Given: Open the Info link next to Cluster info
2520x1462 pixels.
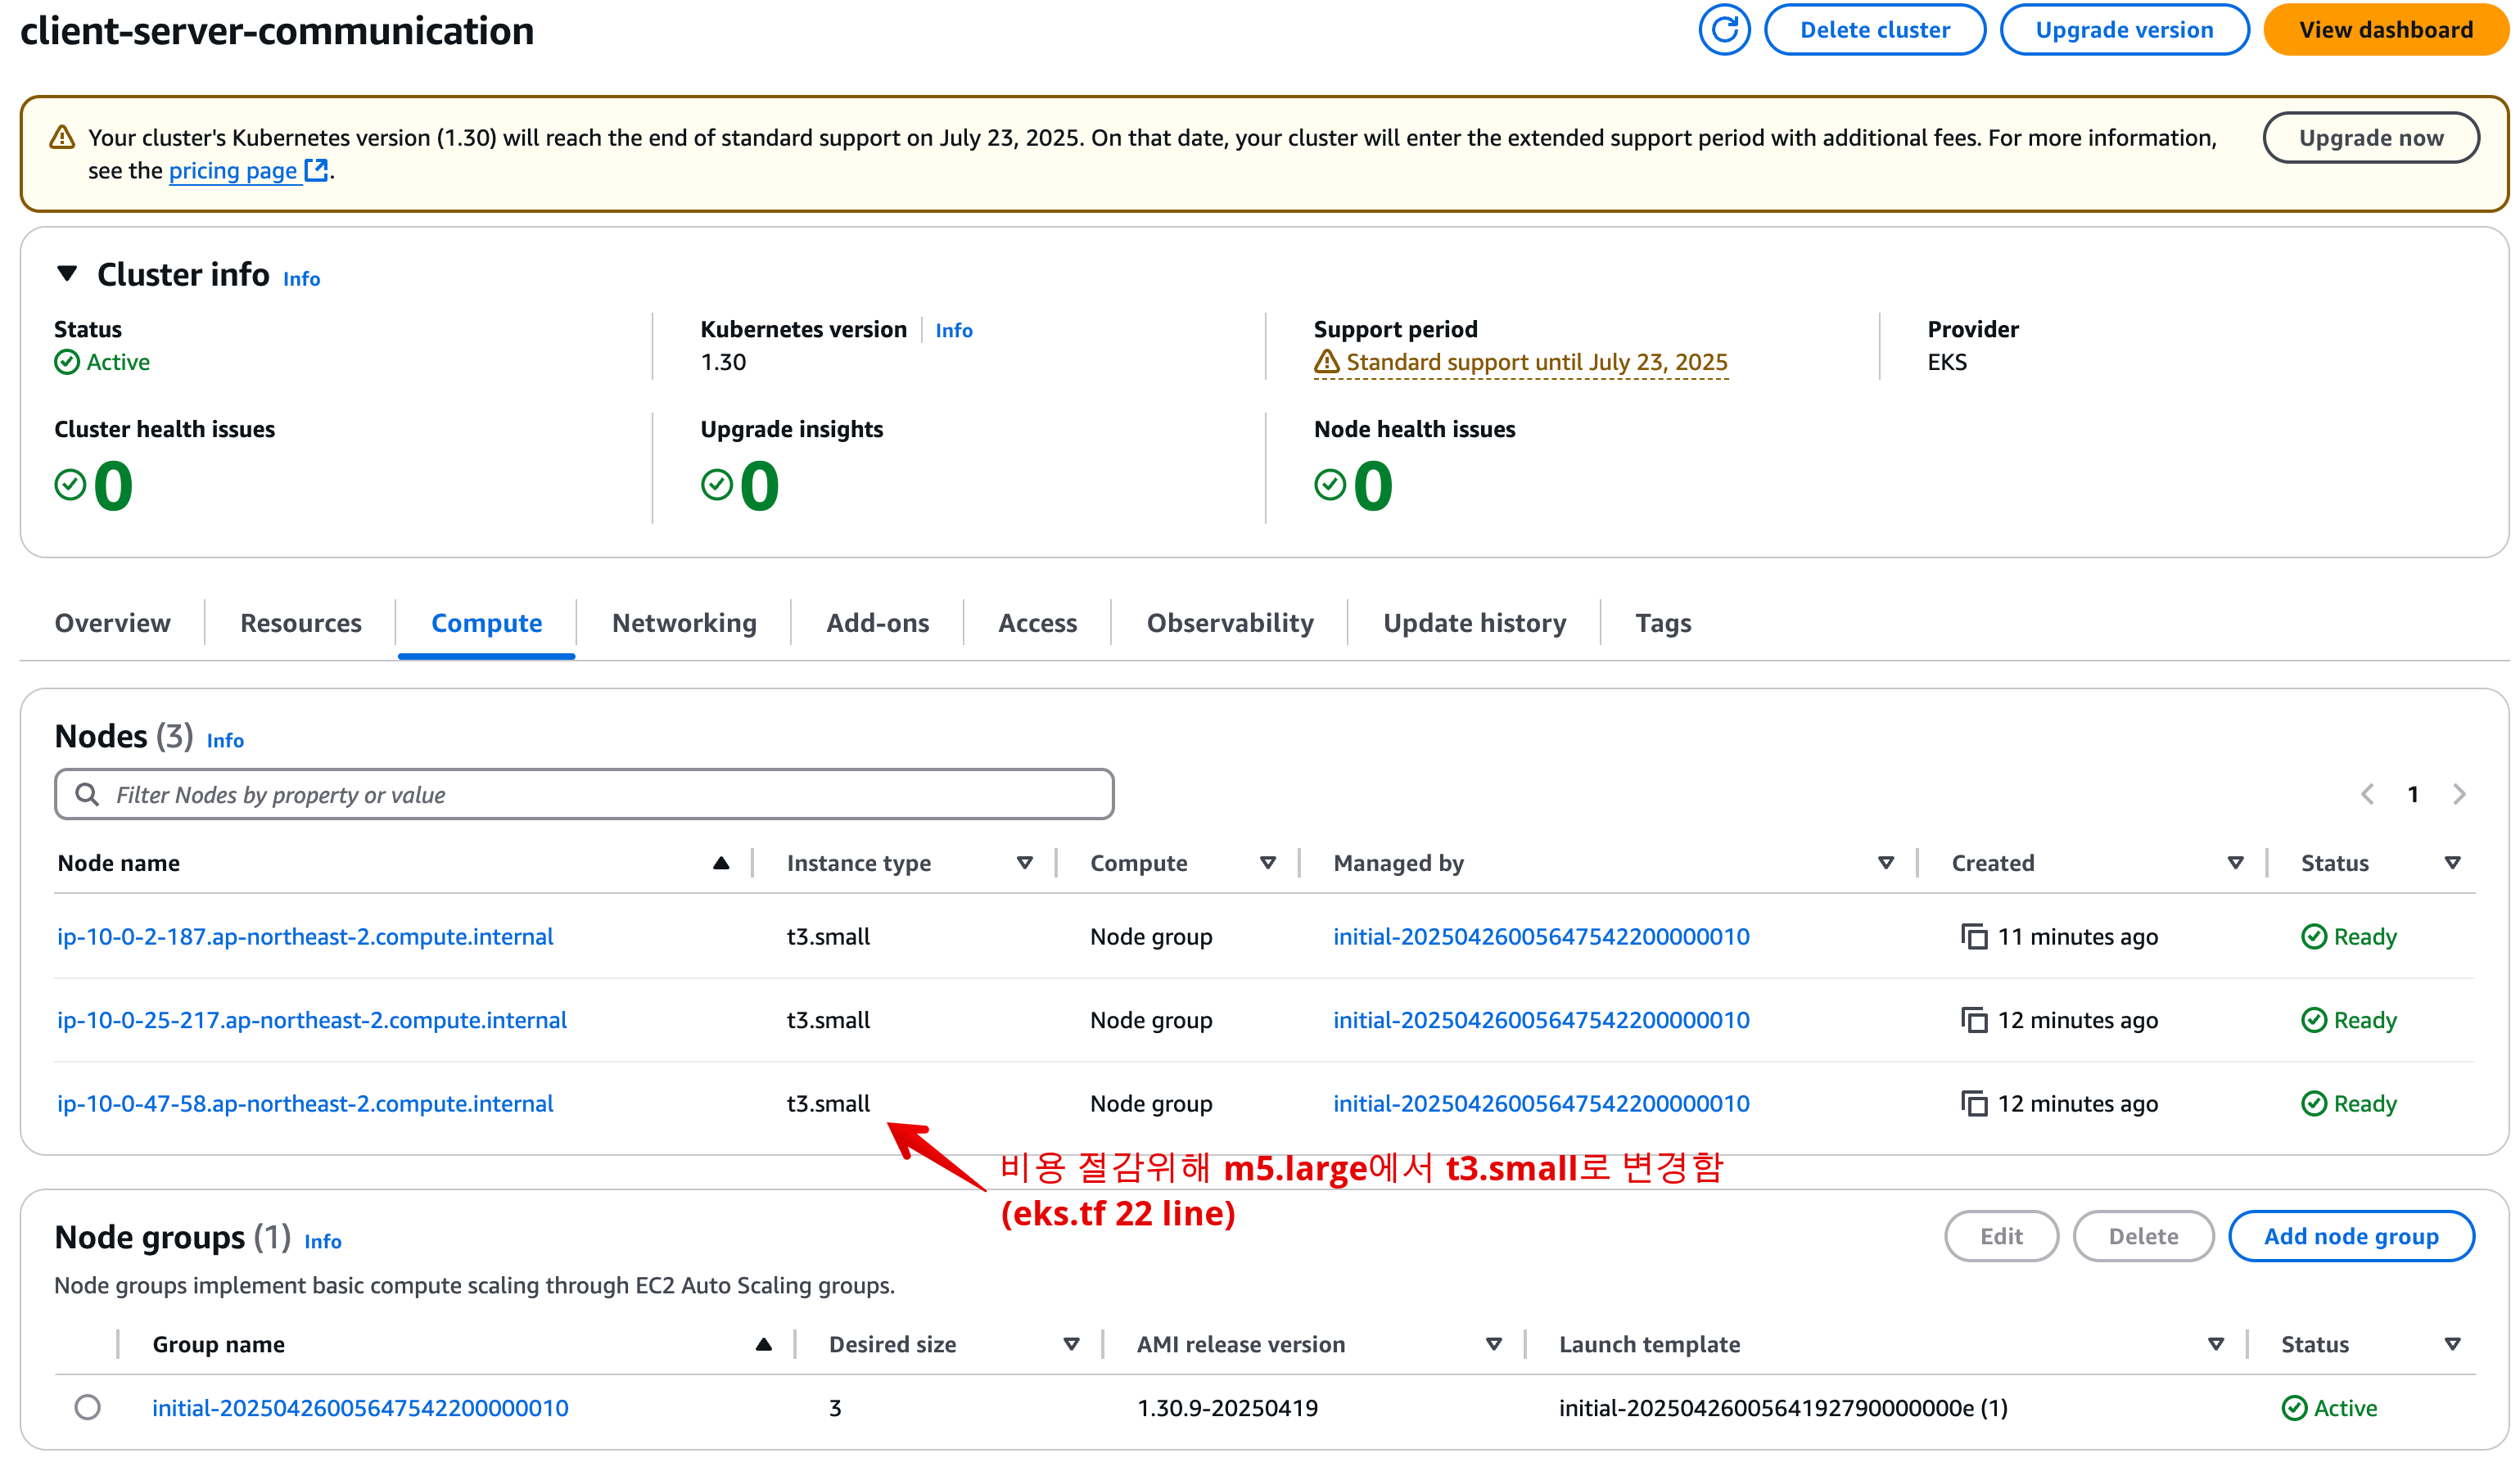Looking at the screenshot, I should coord(301,279).
